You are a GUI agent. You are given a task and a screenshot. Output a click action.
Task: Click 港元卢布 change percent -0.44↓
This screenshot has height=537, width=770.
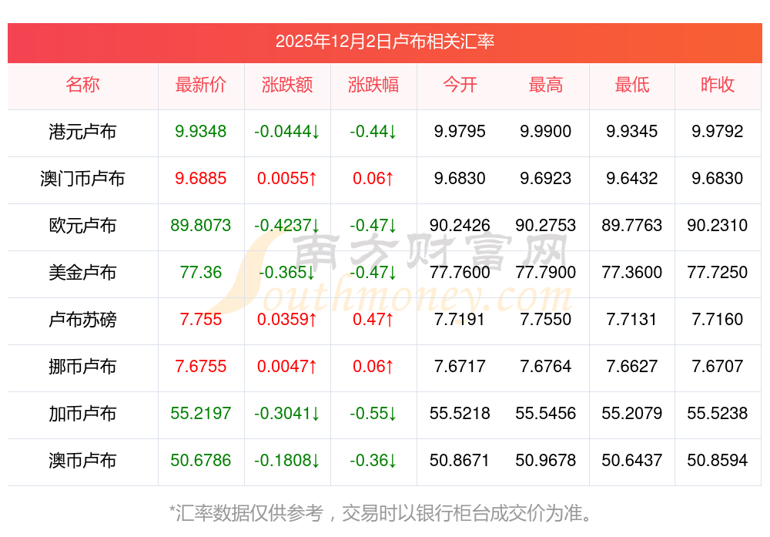coord(373,131)
